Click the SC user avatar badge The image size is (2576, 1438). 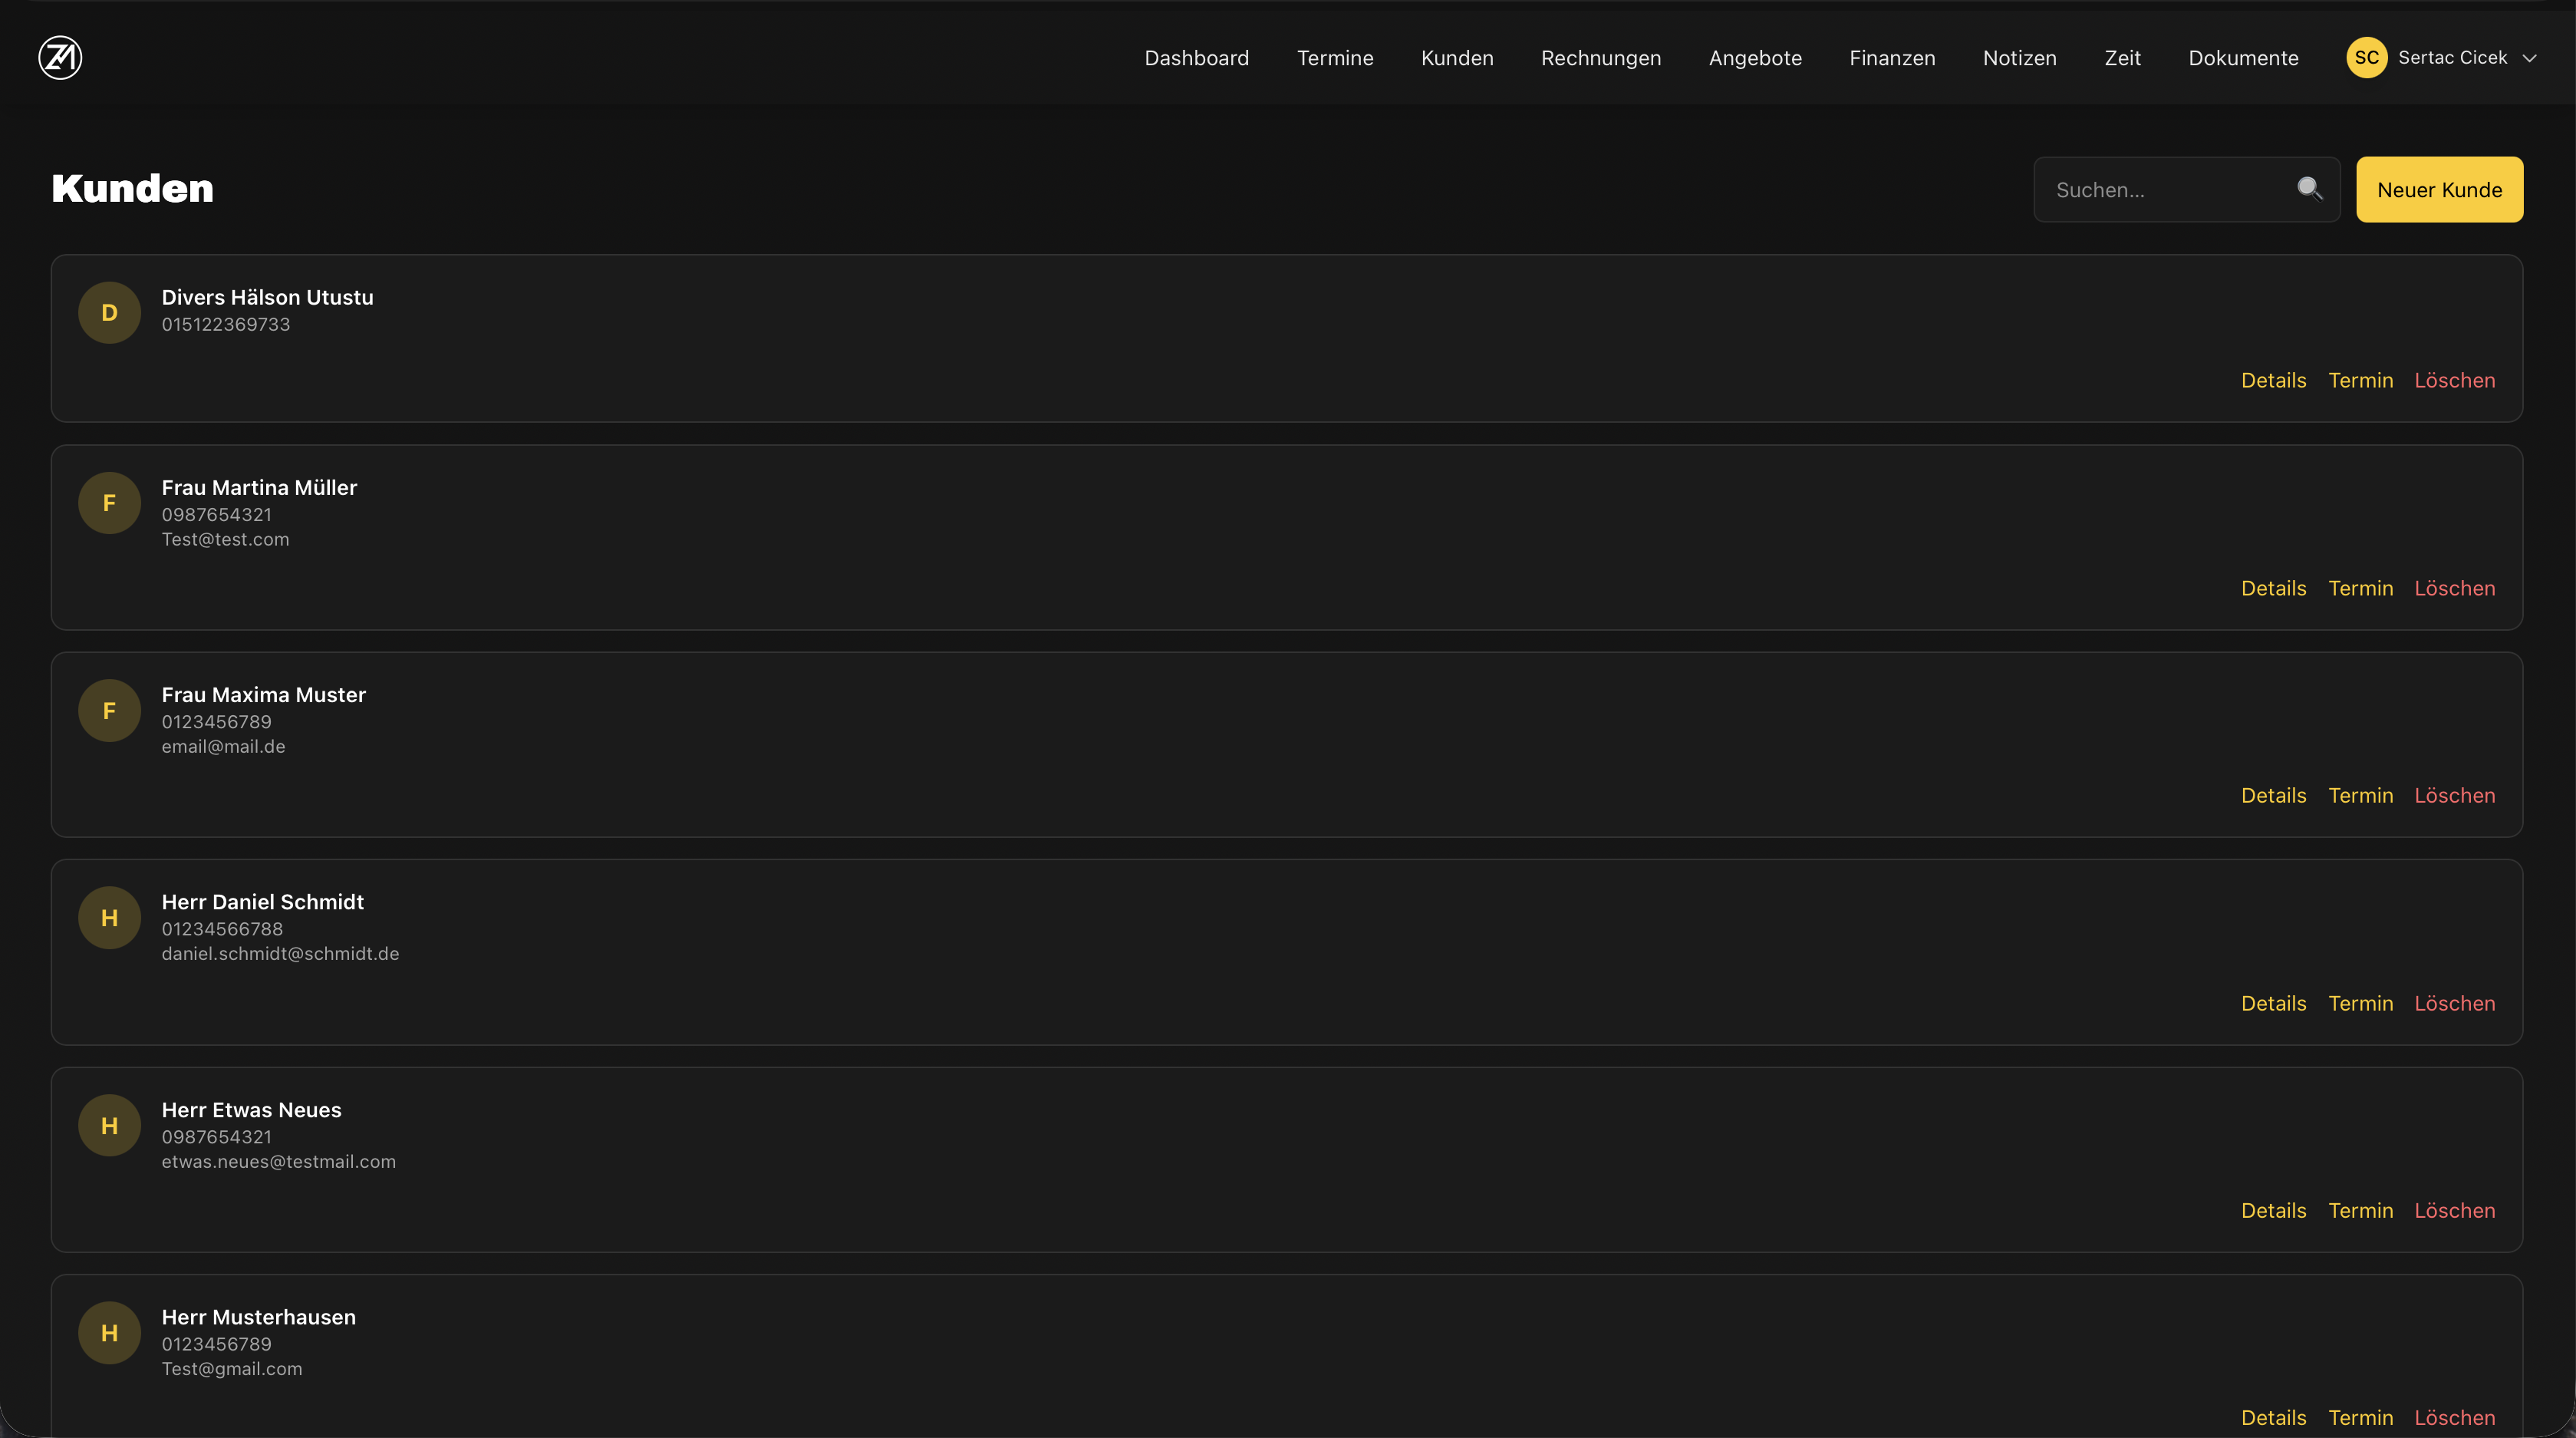point(2366,58)
